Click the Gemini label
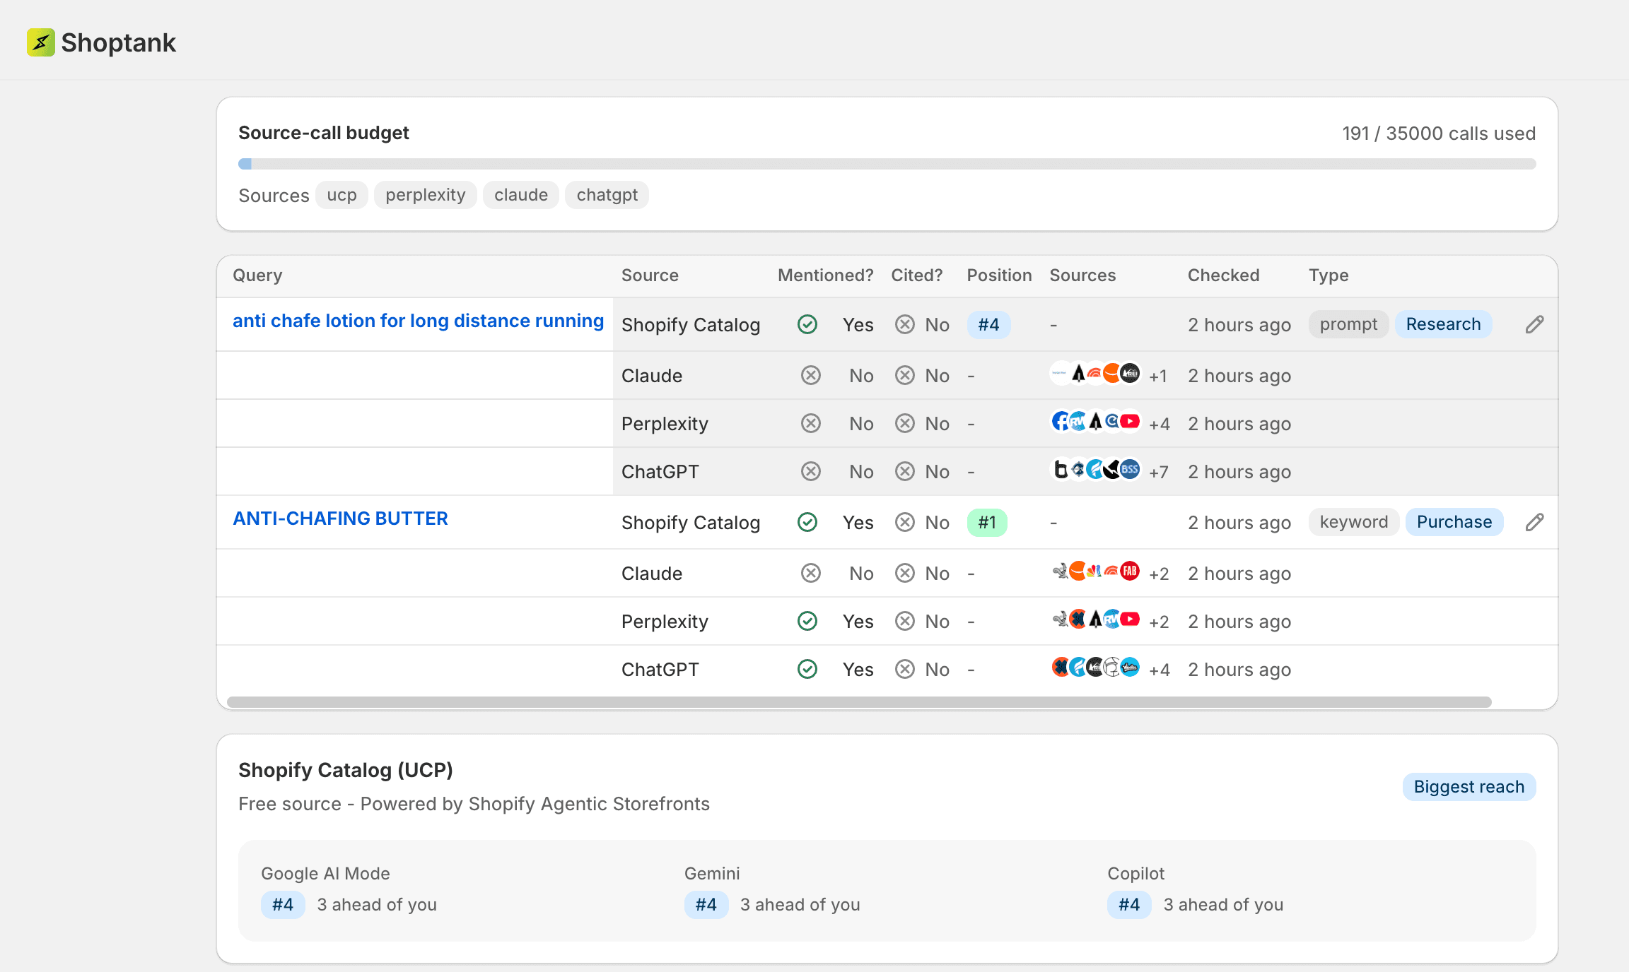The width and height of the screenshot is (1629, 972). (x=712, y=874)
